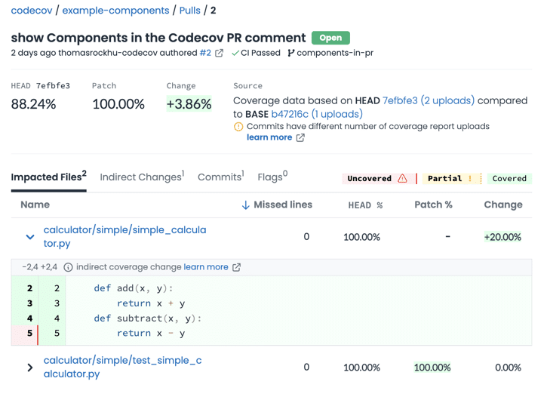The height and width of the screenshot is (400, 547).
Task: Click info icon beside indirect coverage change
Action: pyautogui.click(x=68, y=267)
